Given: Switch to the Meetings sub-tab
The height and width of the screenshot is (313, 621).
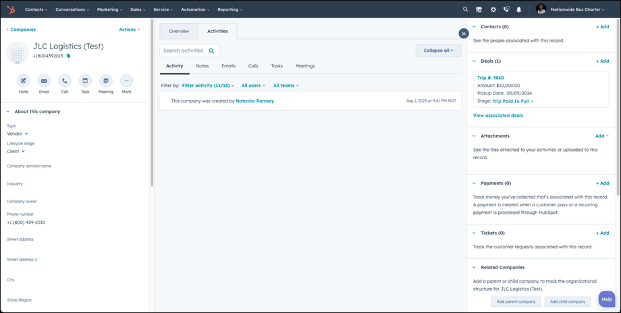Looking at the screenshot, I should coord(305,66).
